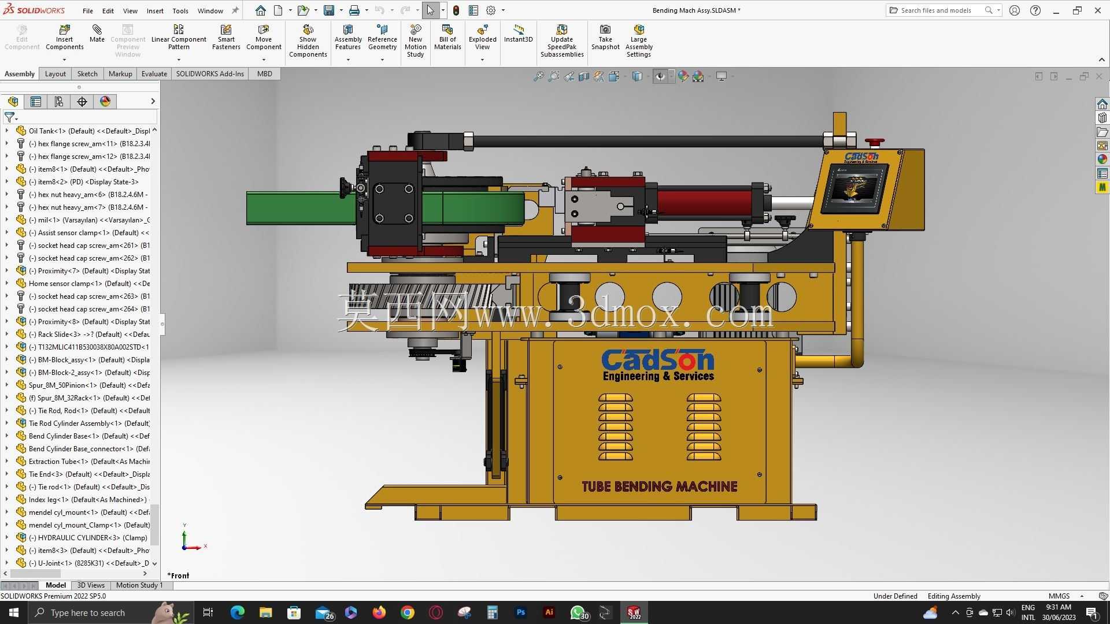Expand the Home sensor clamp<1> node
Viewport: 1110px width, 624px height.
coord(7,284)
